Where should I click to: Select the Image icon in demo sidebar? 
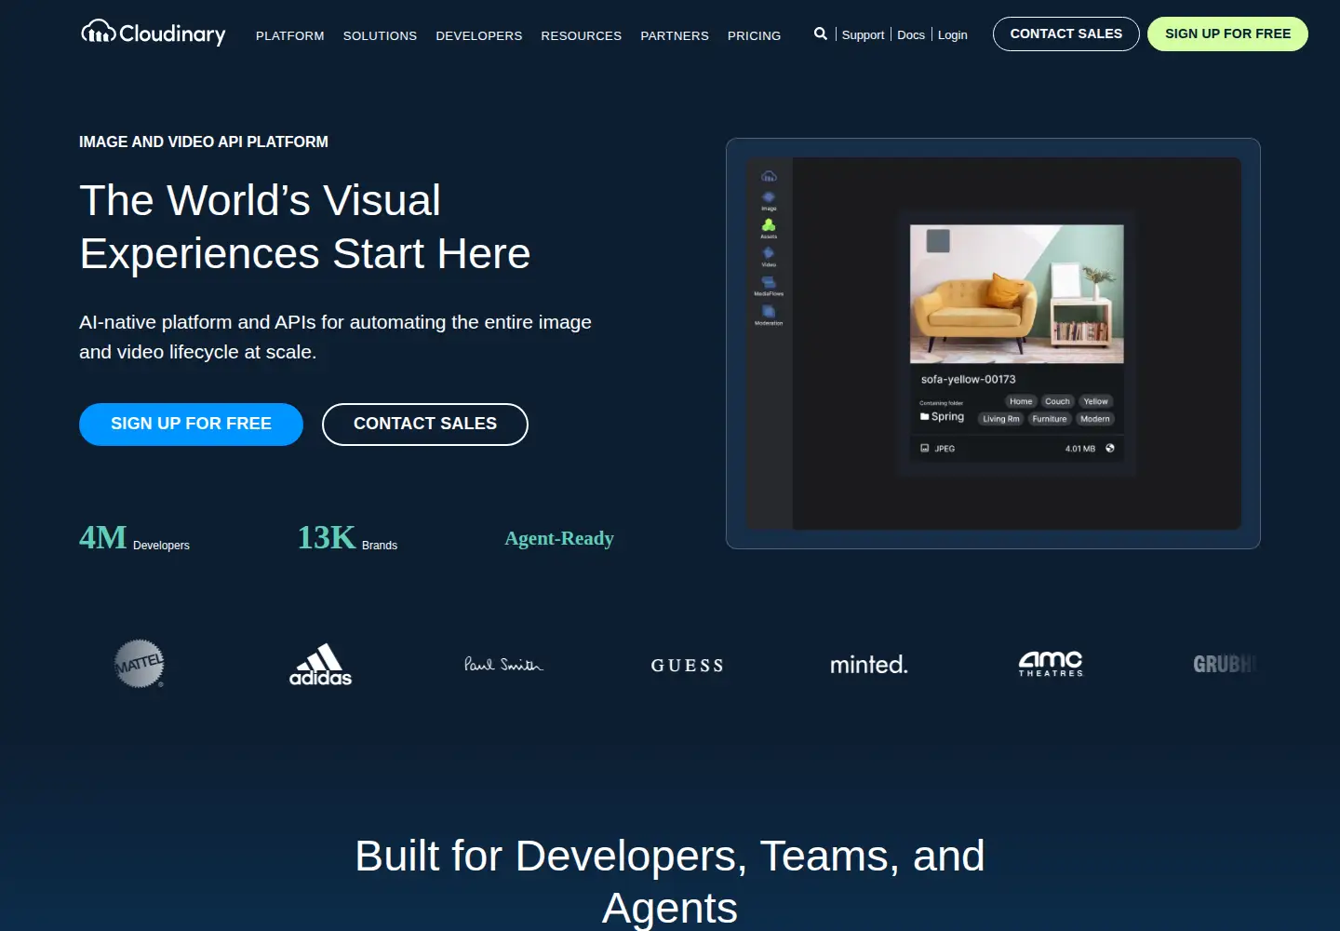click(x=769, y=197)
